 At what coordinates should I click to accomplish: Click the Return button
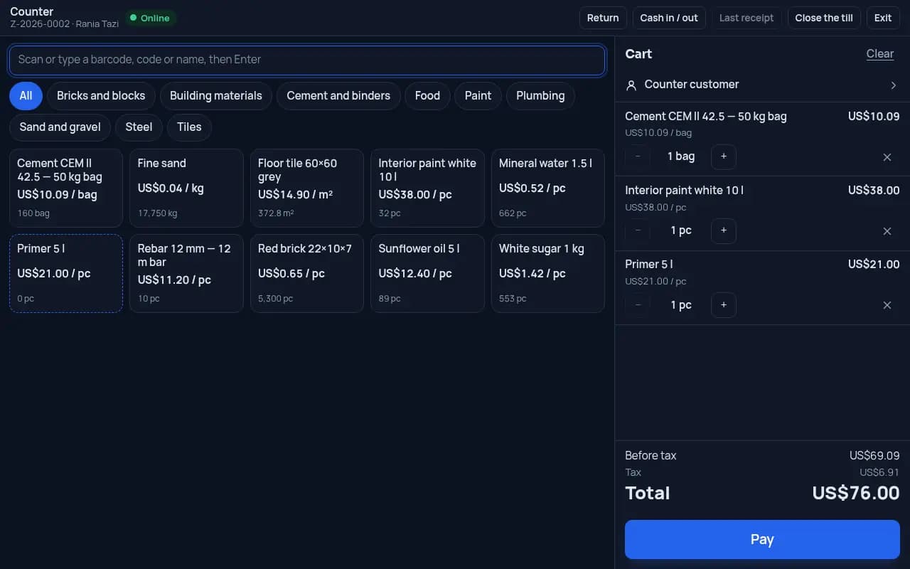(x=603, y=18)
